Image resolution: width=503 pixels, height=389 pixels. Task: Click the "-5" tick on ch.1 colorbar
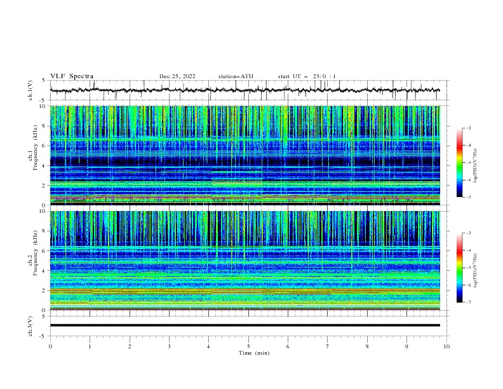(x=468, y=163)
